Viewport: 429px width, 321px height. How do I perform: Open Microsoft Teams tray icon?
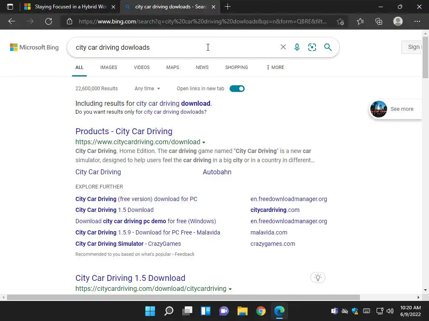[x=334, y=311]
